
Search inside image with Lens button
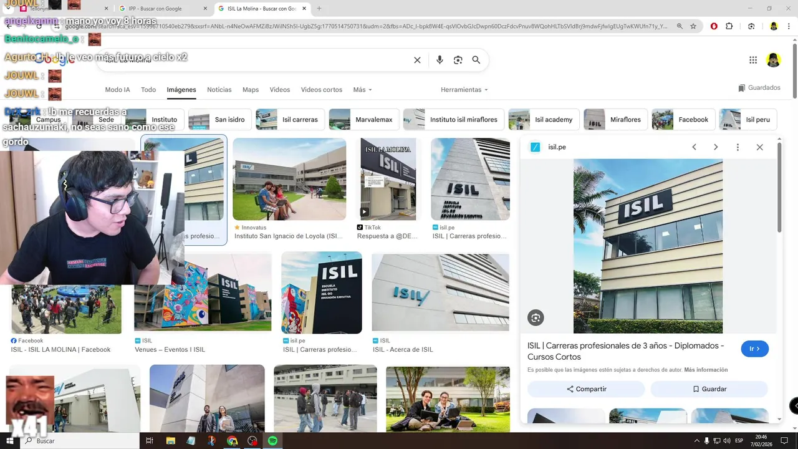(536, 318)
